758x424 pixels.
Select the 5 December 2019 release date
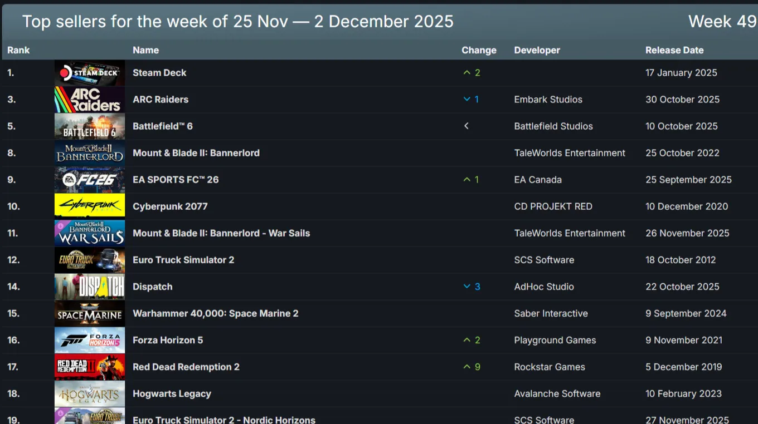tap(683, 367)
